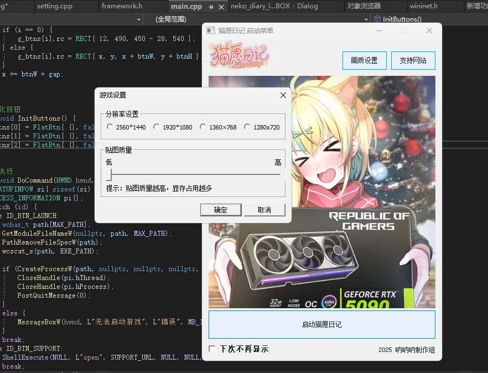Viewport: 488px width, 373px height.
Task: Click the PathRemoveFileSpecW(path) code line
Action: click(51, 242)
